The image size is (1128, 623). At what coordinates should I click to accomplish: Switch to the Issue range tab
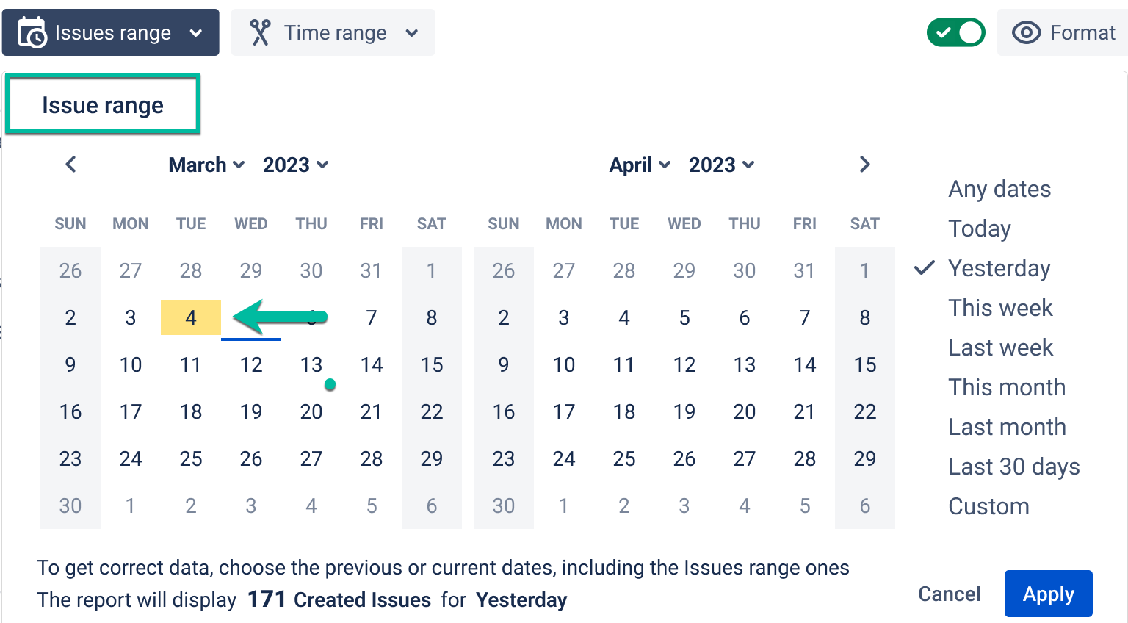tap(103, 105)
